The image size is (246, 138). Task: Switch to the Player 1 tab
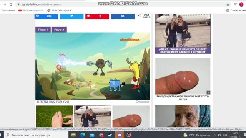[x=43, y=30]
